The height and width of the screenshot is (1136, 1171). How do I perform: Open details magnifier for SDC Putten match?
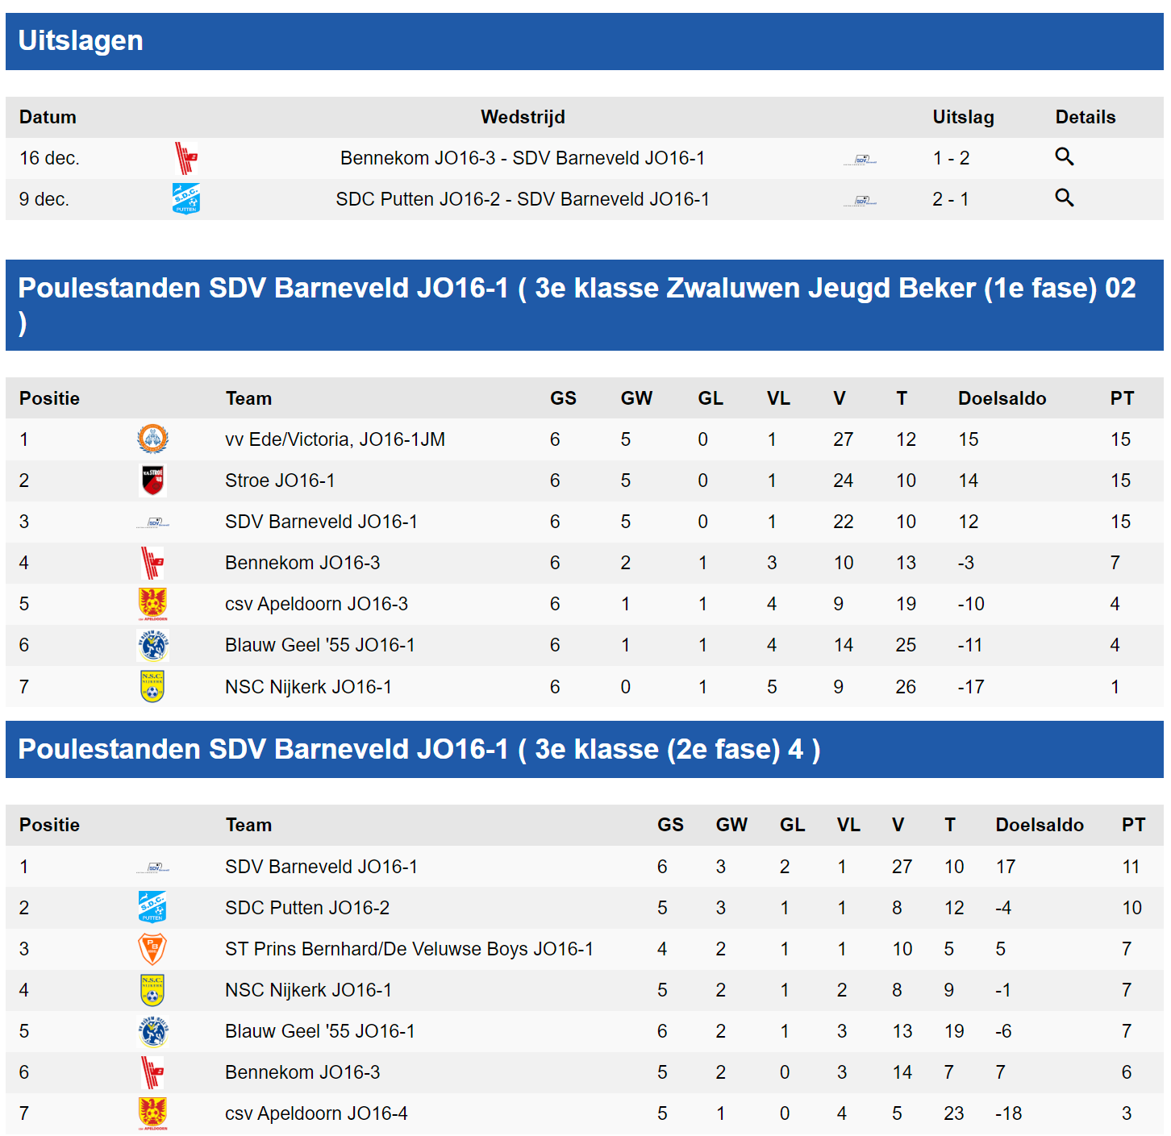1065,198
